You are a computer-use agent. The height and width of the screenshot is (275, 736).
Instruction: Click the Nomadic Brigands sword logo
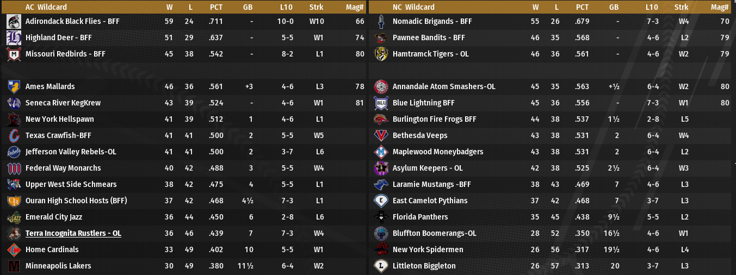click(x=381, y=22)
